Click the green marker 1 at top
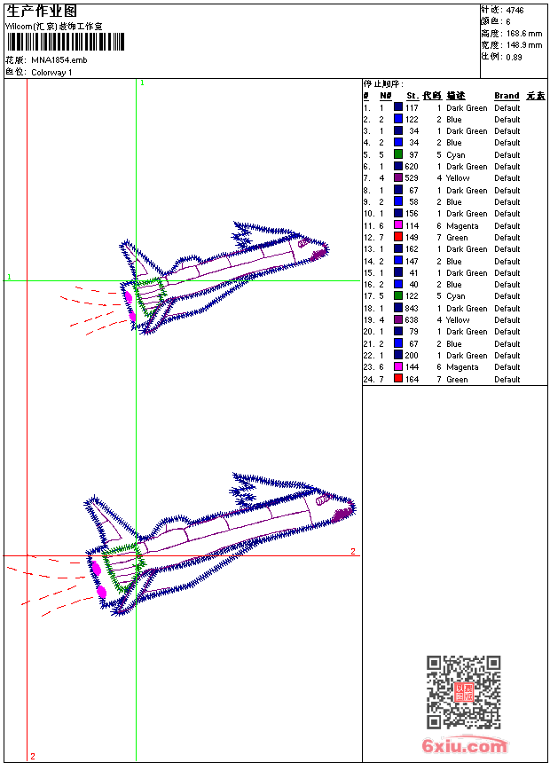The image size is (550, 763). 142,83
